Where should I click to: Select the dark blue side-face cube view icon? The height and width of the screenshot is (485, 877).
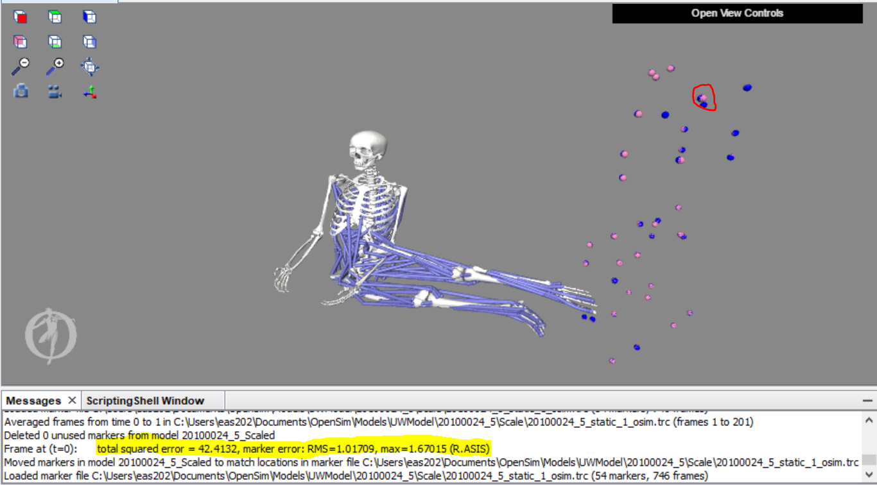tap(89, 17)
